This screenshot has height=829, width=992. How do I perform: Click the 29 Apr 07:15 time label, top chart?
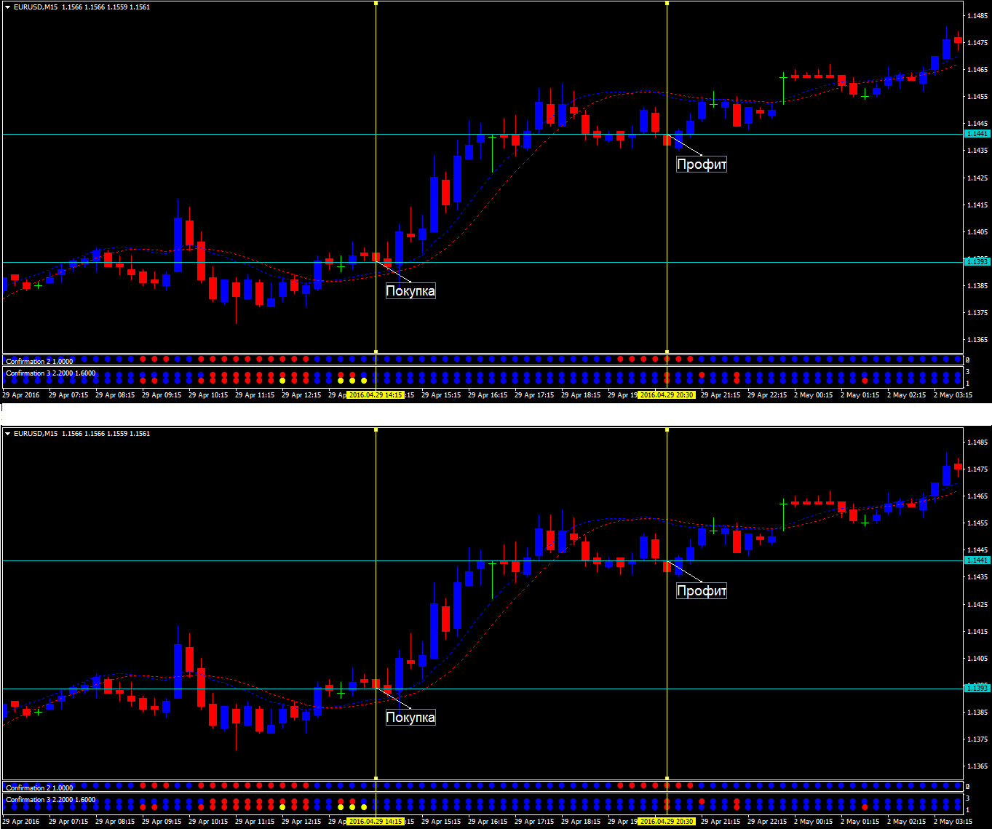tap(68, 395)
